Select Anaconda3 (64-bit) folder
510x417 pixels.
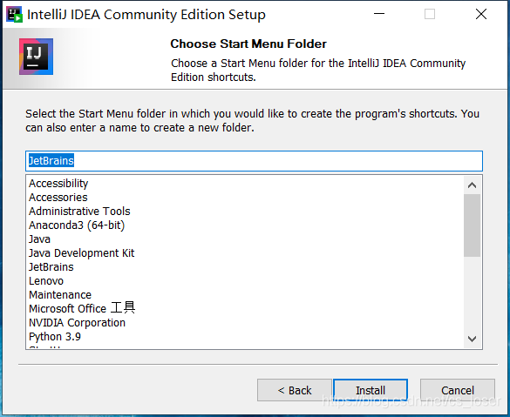[77, 225]
